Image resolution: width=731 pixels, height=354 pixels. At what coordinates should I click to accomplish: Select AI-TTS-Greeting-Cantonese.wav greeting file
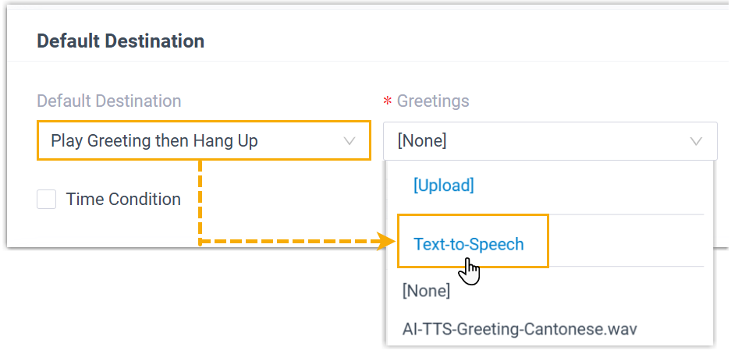pyautogui.click(x=520, y=328)
